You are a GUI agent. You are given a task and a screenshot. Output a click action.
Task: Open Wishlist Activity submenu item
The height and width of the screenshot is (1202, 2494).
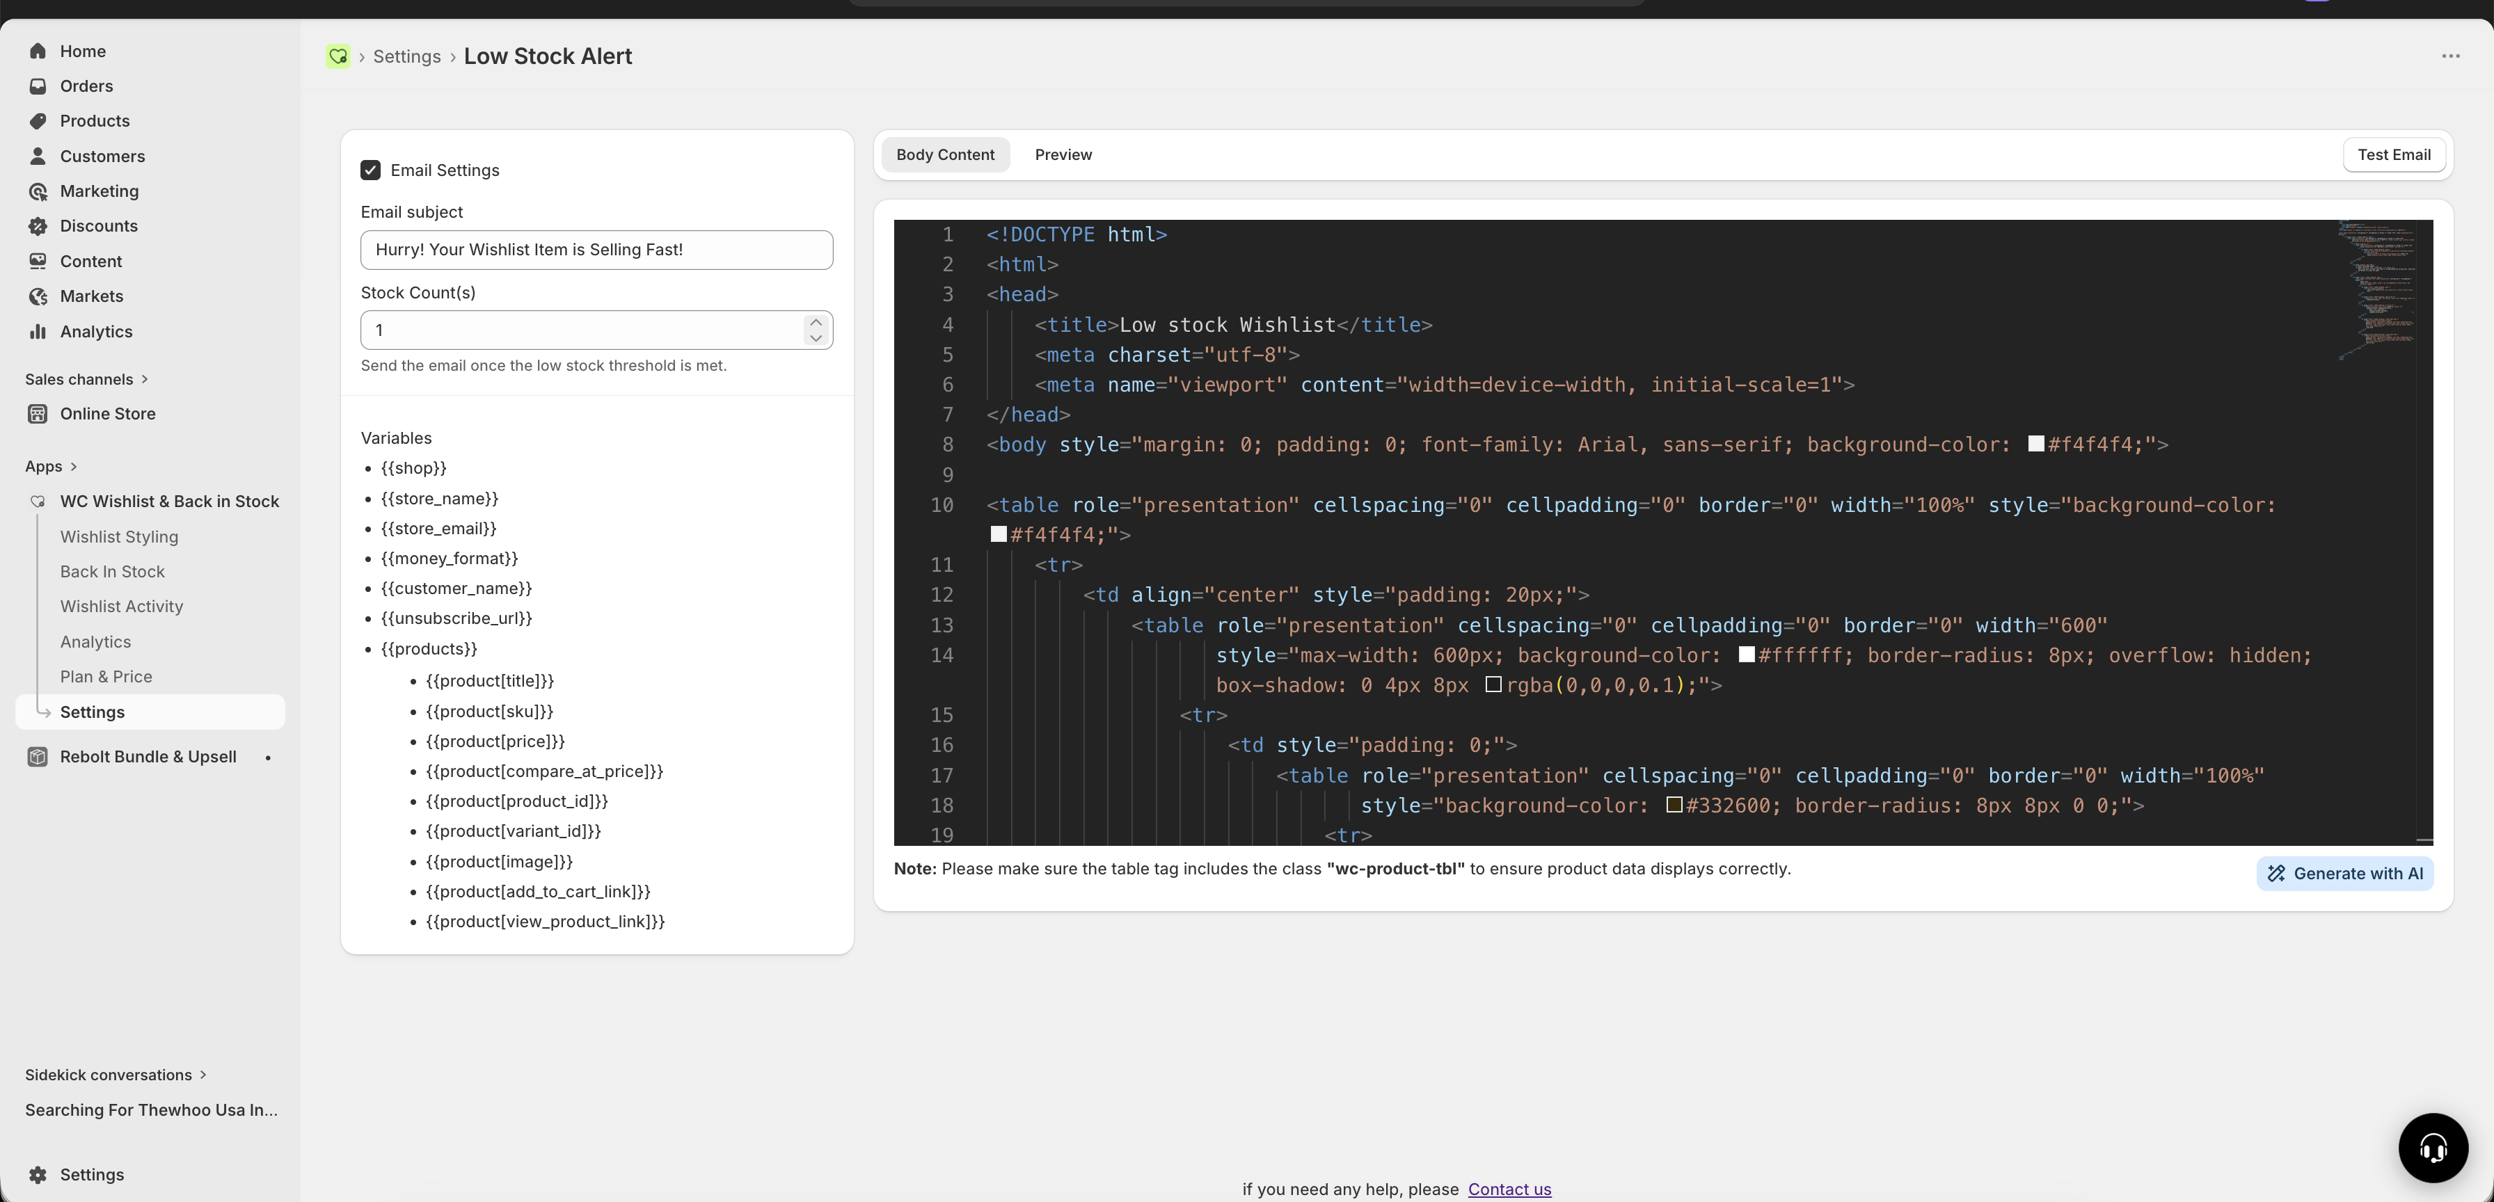(x=122, y=607)
